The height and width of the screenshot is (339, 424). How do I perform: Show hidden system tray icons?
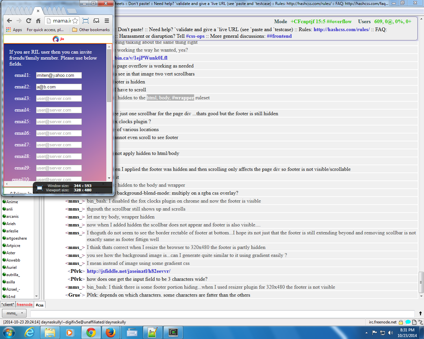click(366, 333)
